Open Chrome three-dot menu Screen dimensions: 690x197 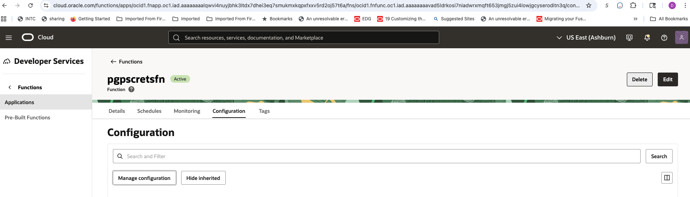pyautogui.click(x=685, y=5)
